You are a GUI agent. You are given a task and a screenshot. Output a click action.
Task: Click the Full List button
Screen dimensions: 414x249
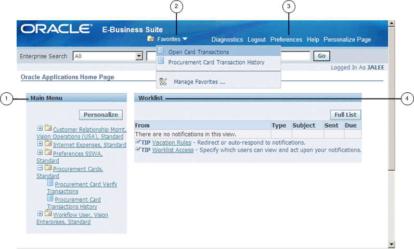pos(345,115)
